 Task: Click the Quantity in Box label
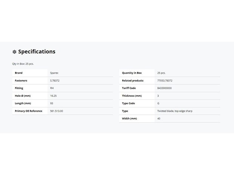coord(132,73)
